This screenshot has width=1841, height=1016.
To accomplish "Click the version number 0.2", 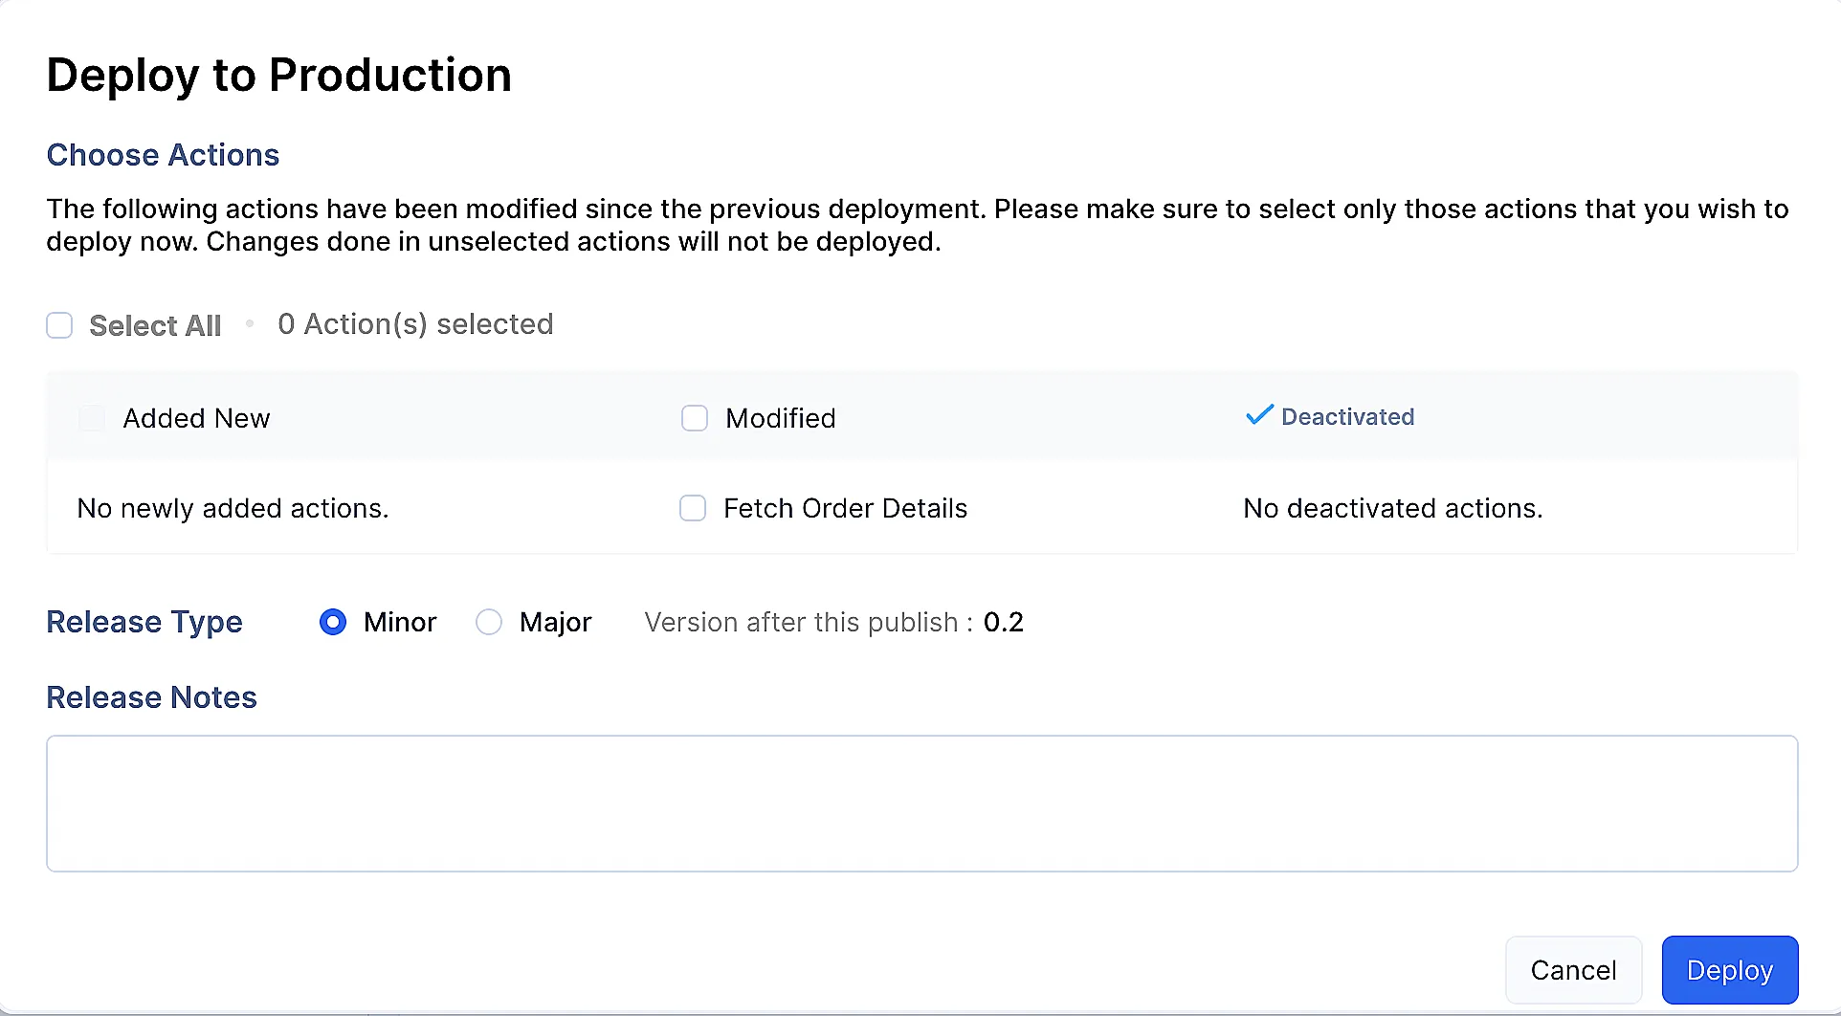I will coord(1004,623).
